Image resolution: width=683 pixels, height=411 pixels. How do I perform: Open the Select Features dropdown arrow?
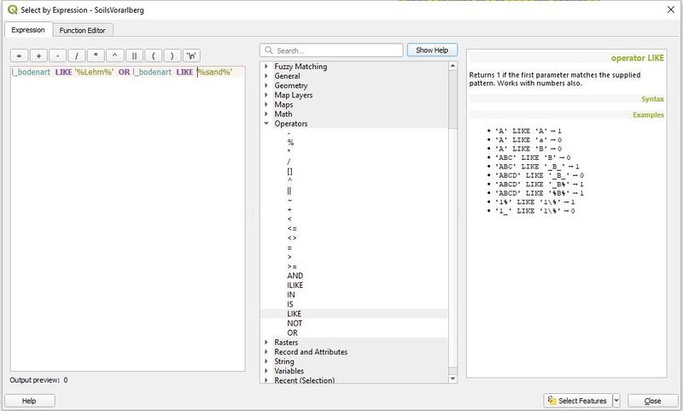tap(616, 401)
